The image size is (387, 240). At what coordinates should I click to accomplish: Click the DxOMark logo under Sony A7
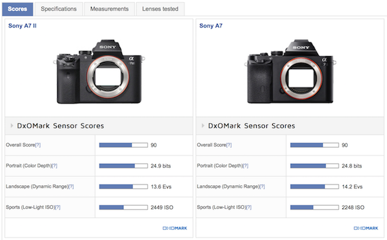[x=366, y=228]
